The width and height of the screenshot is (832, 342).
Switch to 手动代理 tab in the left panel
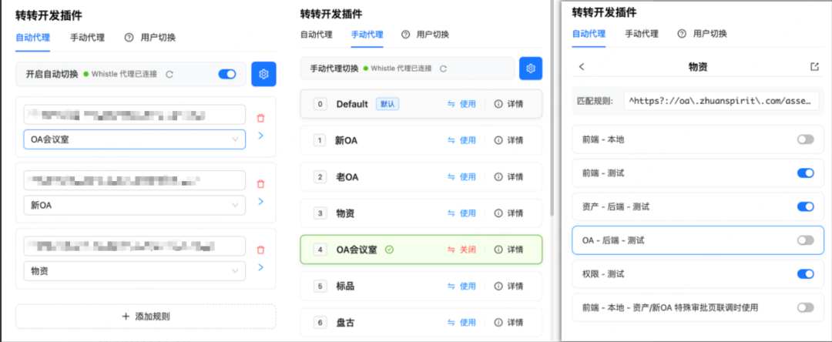tap(87, 37)
